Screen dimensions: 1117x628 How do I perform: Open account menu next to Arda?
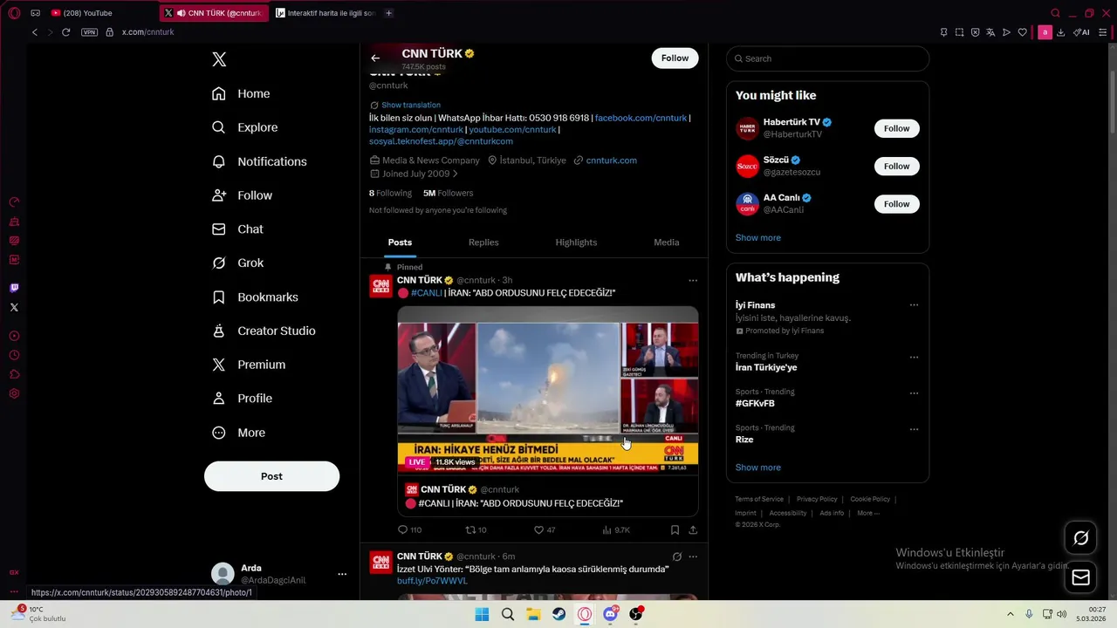(342, 574)
